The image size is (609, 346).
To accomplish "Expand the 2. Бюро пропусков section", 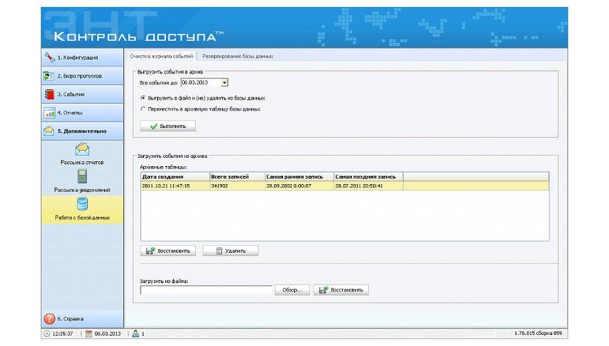I will click(x=82, y=75).
